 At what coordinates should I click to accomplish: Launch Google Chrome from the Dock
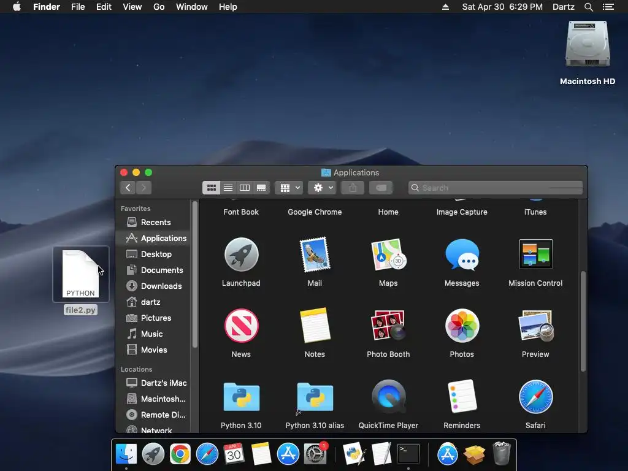pyautogui.click(x=180, y=454)
